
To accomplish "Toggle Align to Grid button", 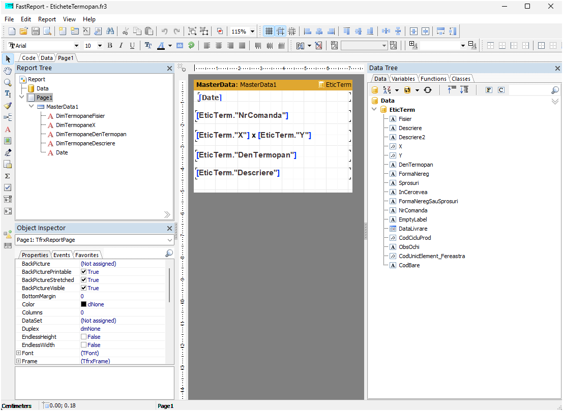I will click(x=280, y=31).
